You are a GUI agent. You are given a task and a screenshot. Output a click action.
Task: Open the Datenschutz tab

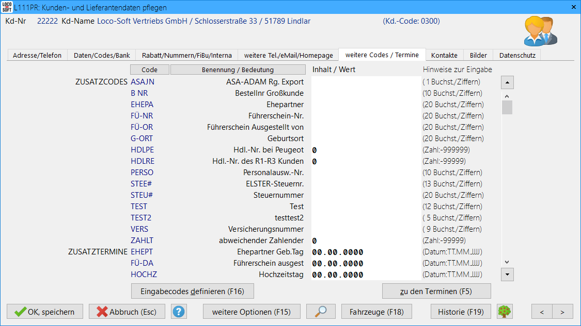[x=517, y=55]
